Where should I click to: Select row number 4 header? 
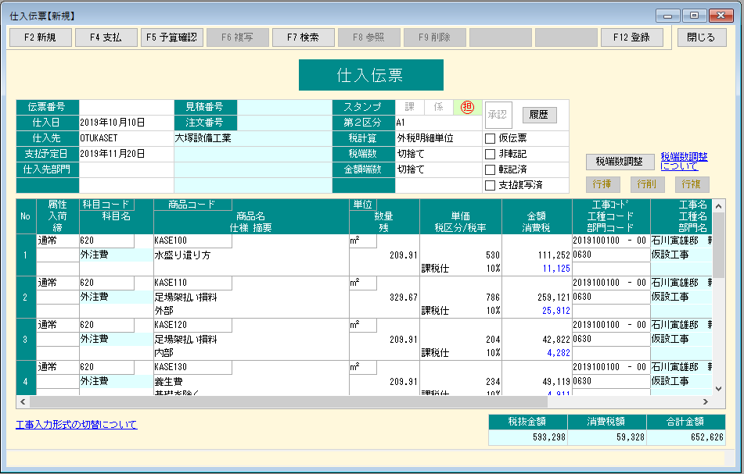tap(26, 379)
